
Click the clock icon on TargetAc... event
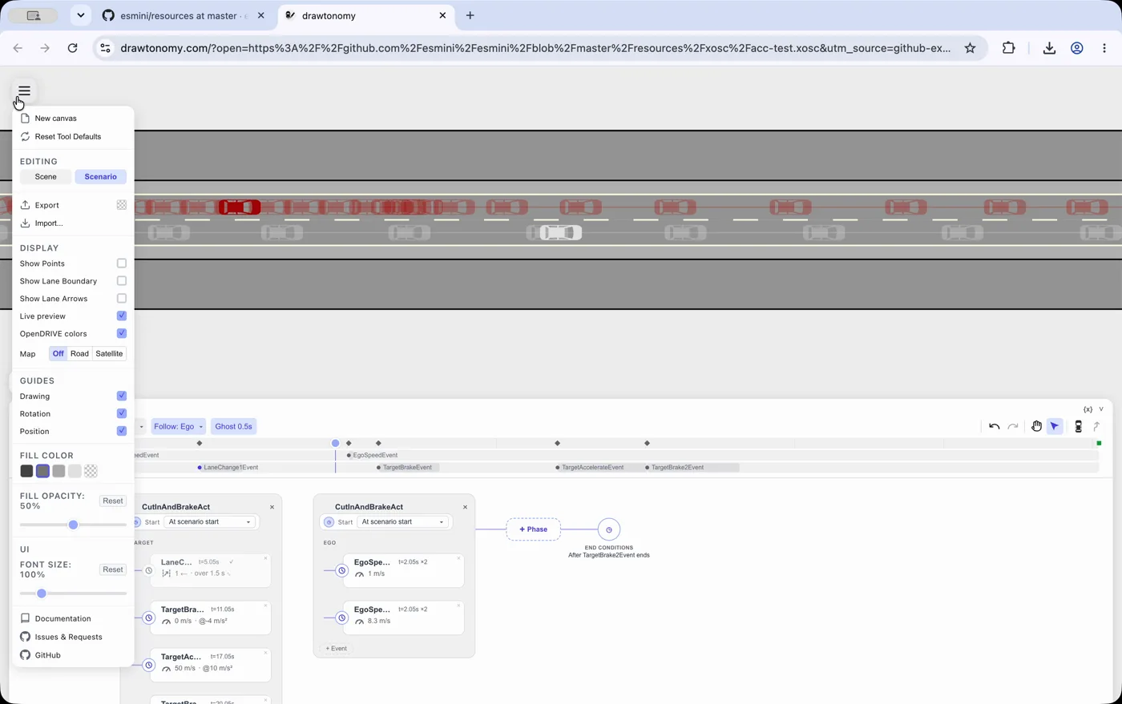click(x=149, y=665)
